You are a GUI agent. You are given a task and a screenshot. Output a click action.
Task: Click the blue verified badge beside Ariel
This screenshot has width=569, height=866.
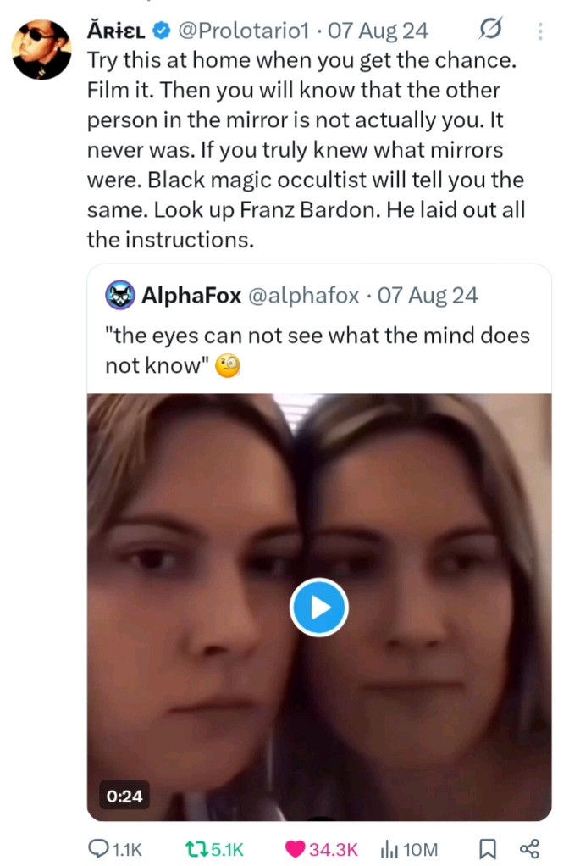pos(161,31)
